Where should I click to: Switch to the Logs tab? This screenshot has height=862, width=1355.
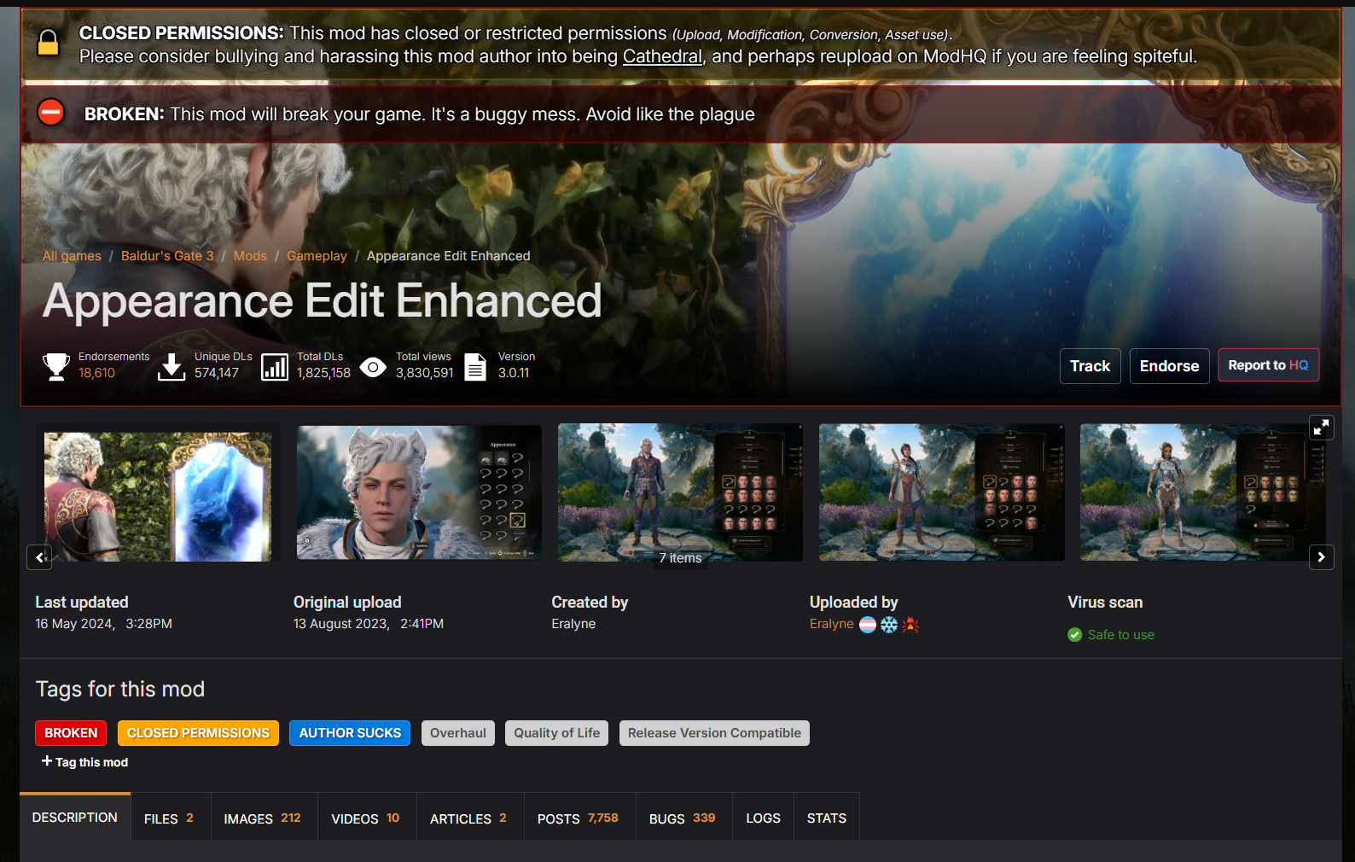[763, 818]
